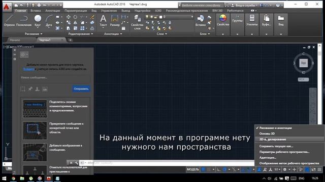325x182 pixels.
Task: Click the help question mark icon
Action: point(278,5)
